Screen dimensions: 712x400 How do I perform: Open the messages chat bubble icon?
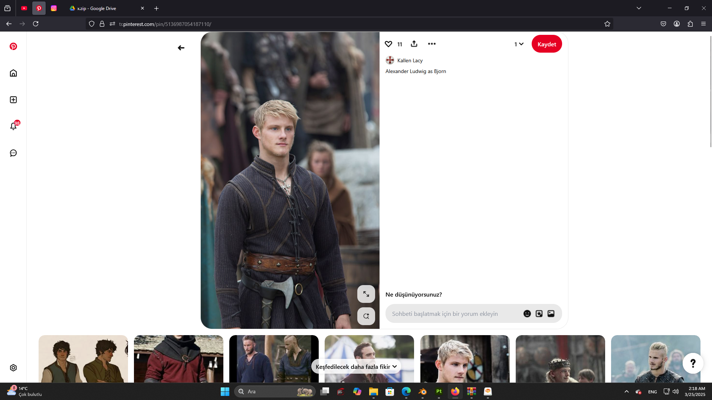[x=13, y=153]
